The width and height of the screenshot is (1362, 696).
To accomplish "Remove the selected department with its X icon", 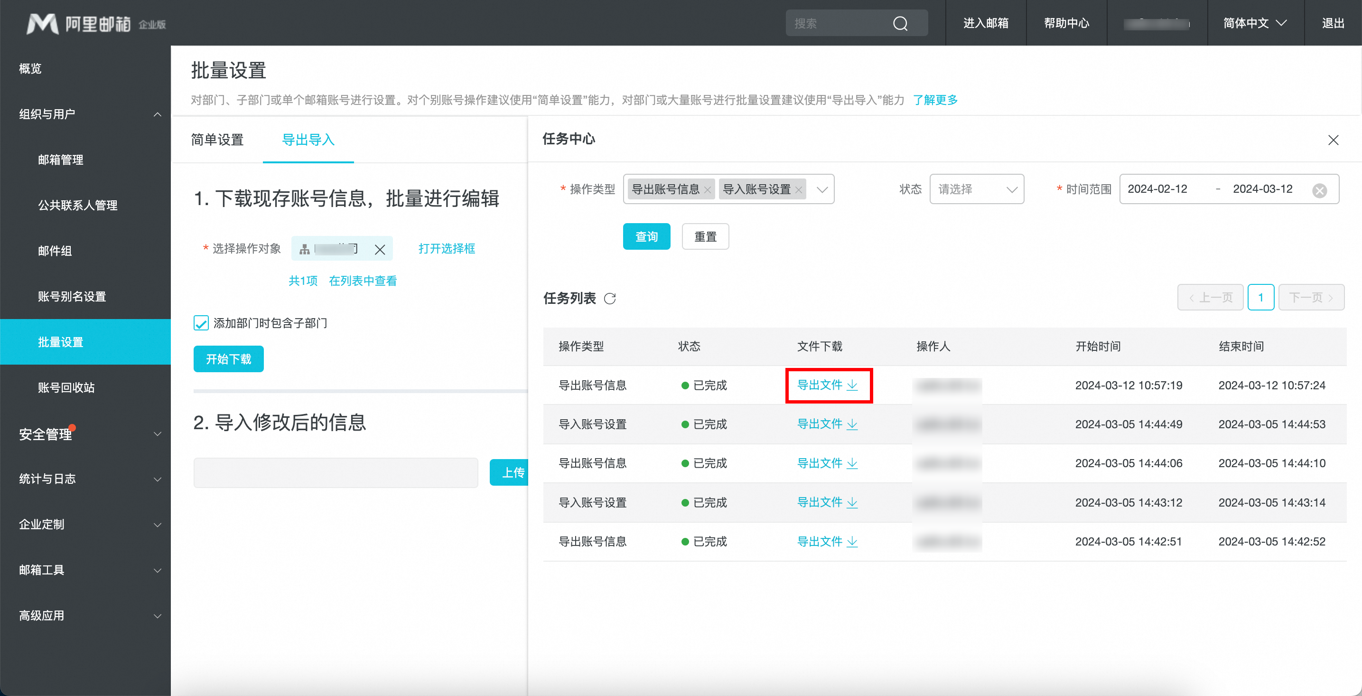I will [380, 250].
